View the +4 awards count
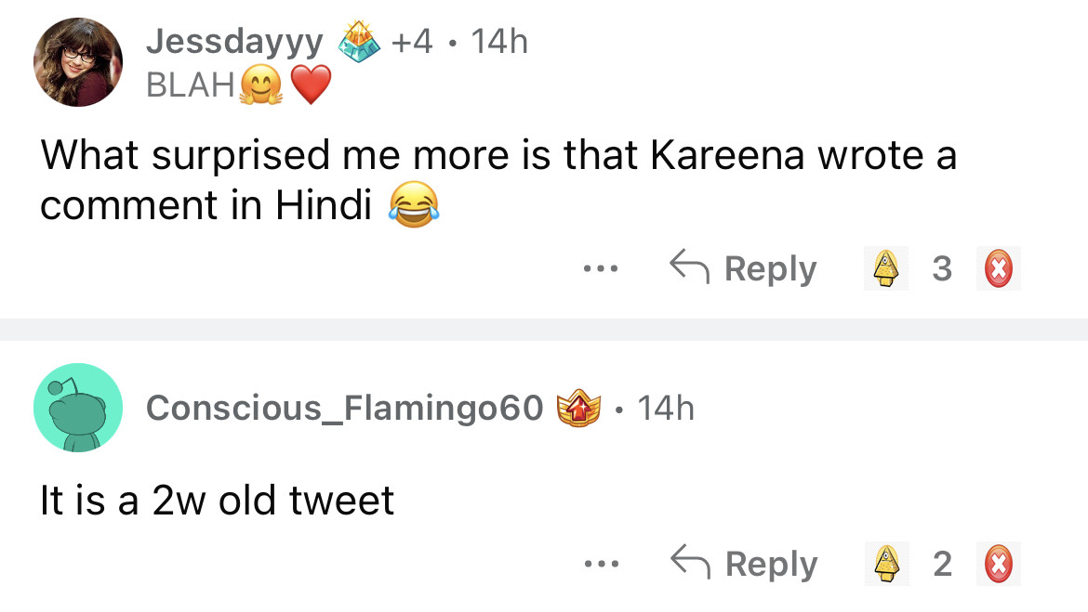The width and height of the screenshot is (1088, 612). (412, 41)
